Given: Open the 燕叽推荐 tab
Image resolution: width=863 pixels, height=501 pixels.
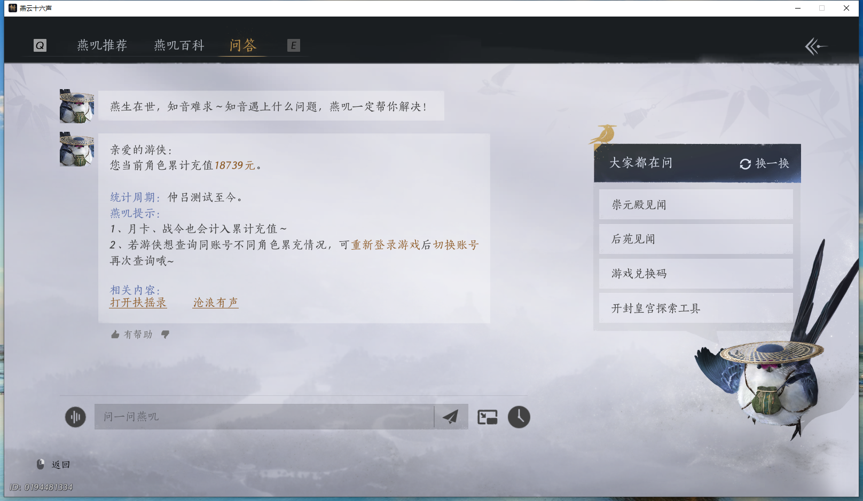Looking at the screenshot, I should [102, 45].
